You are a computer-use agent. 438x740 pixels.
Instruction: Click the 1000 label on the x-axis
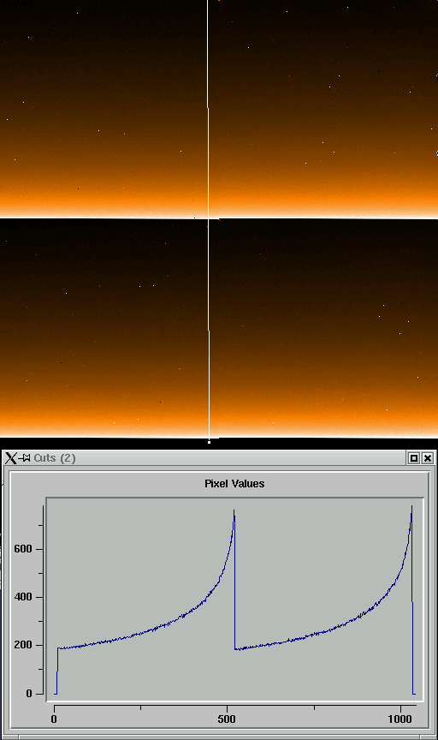400,719
